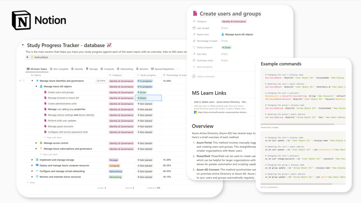This screenshot has height=203, width=361.
Task: Open the MS Learn Add or delete users bookmark
Action: coord(223,107)
